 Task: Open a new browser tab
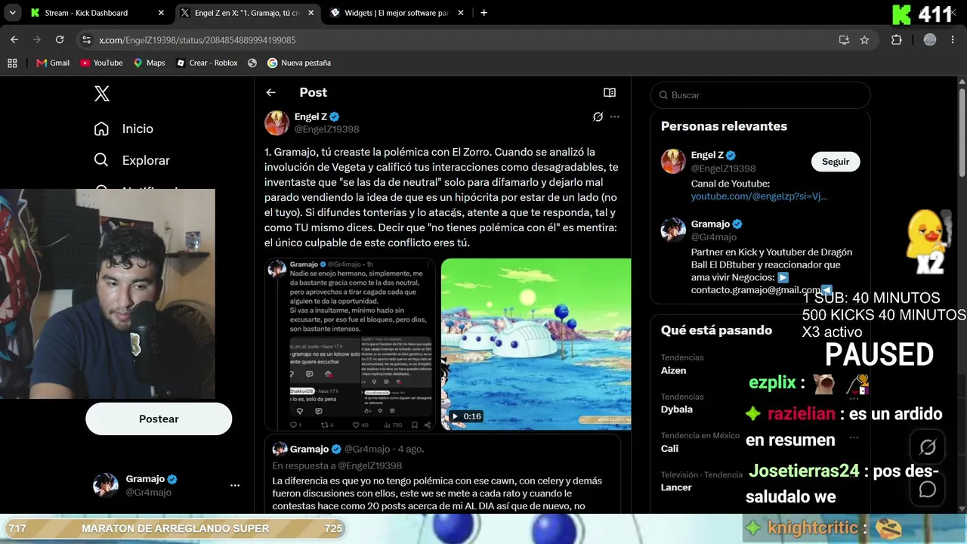coord(483,13)
